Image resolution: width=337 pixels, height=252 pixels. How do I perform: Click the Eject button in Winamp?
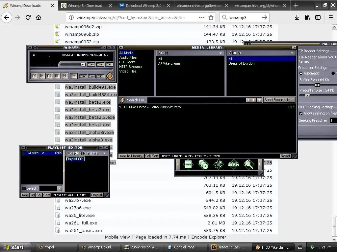74,76
